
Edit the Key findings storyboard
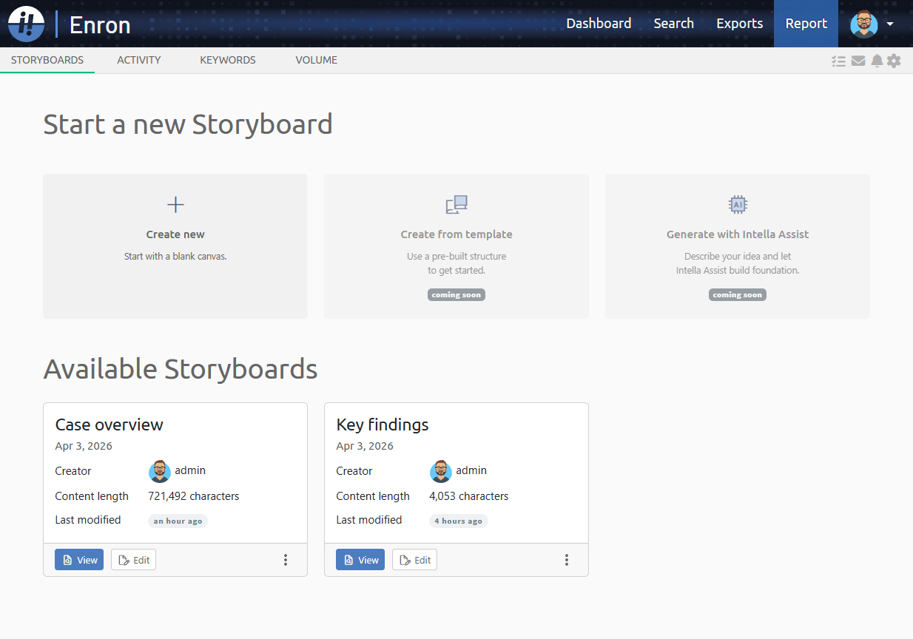point(414,560)
